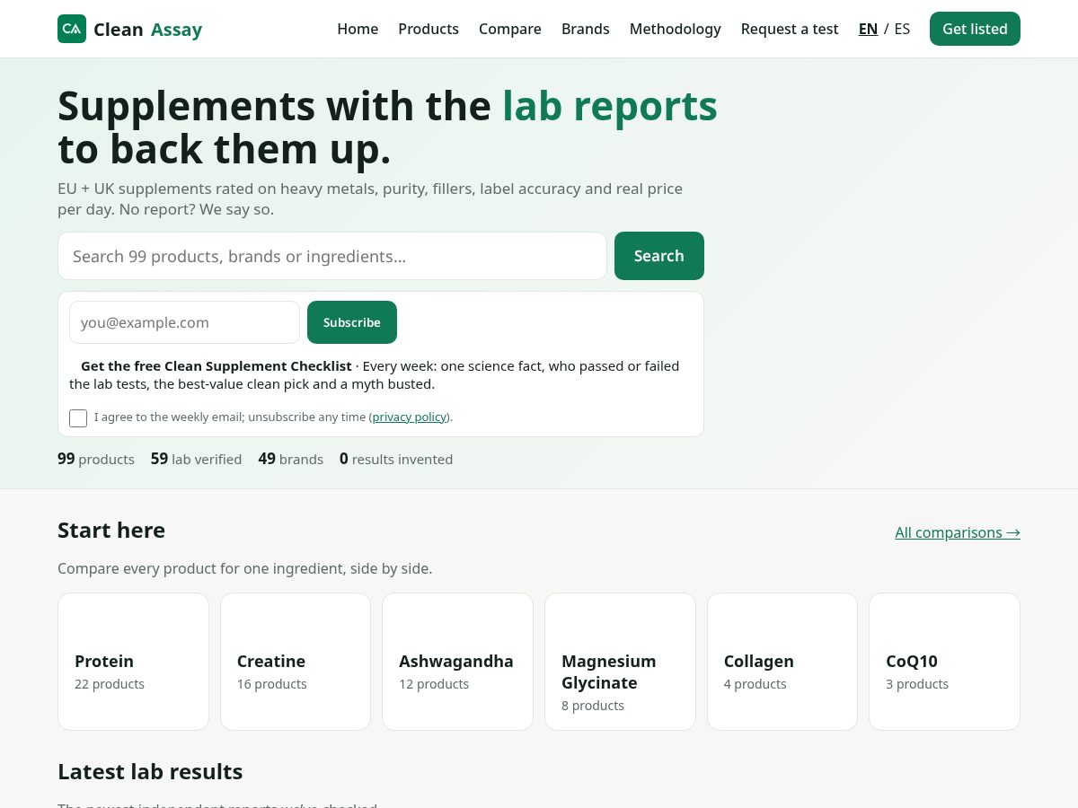Focus the product search field
This screenshot has width=1078, height=808.
(x=332, y=256)
